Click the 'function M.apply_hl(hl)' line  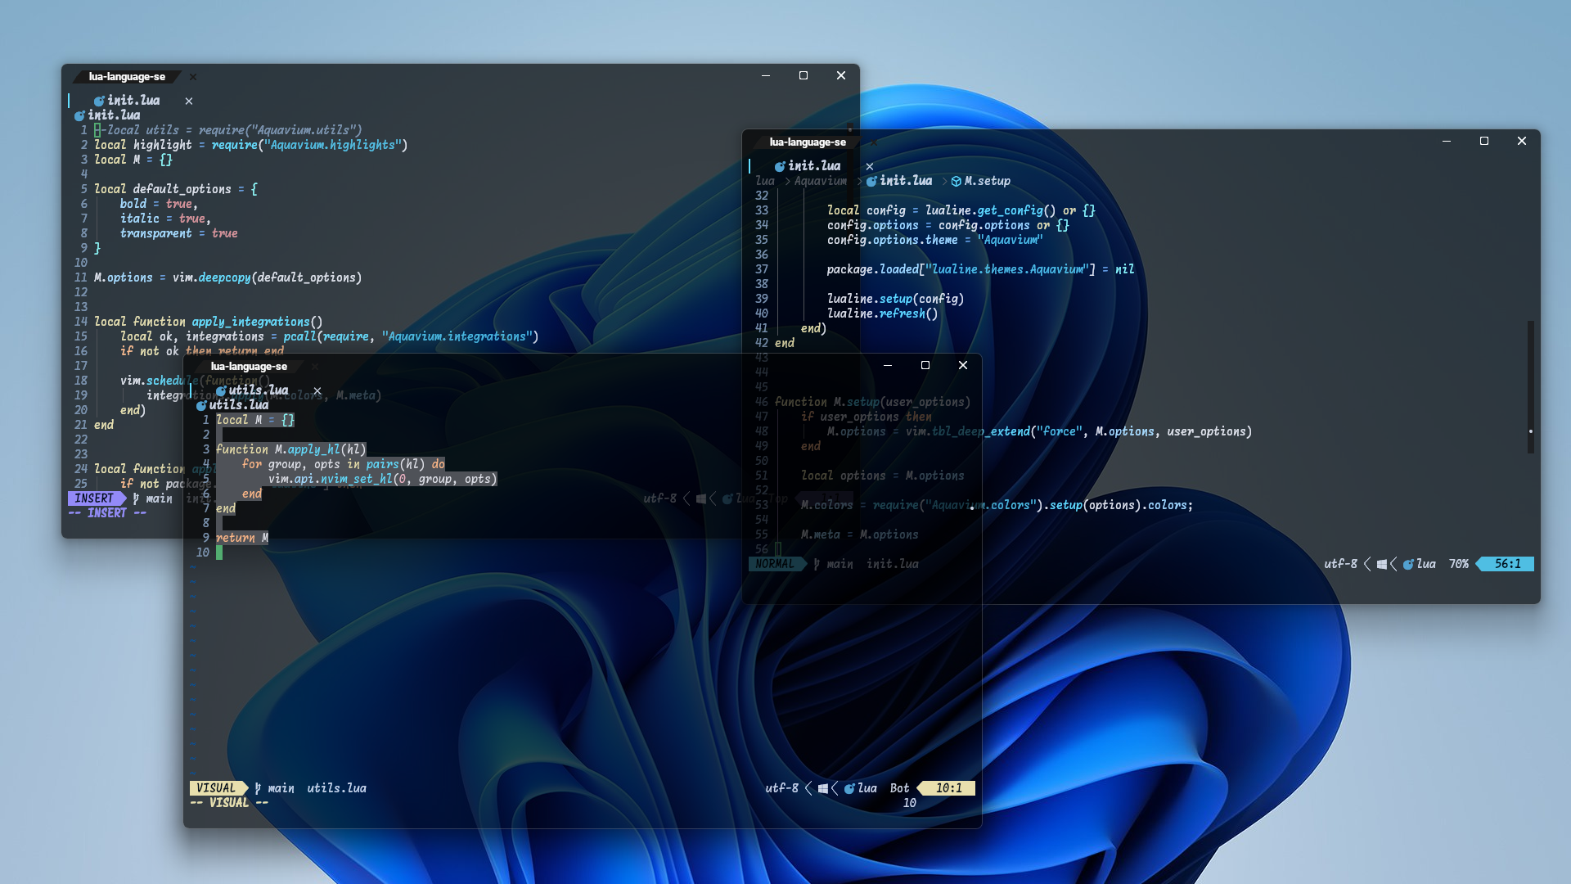291,449
